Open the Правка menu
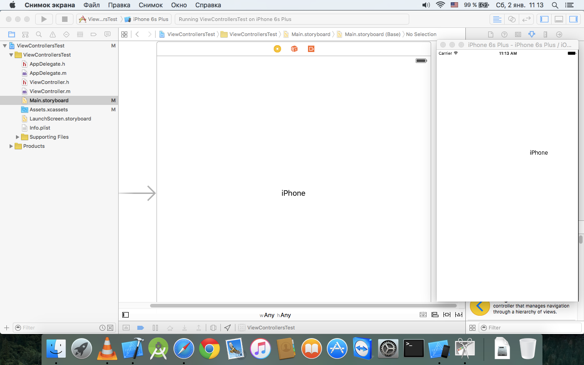This screenshot has width=584, height=365. tap(119, 5)
